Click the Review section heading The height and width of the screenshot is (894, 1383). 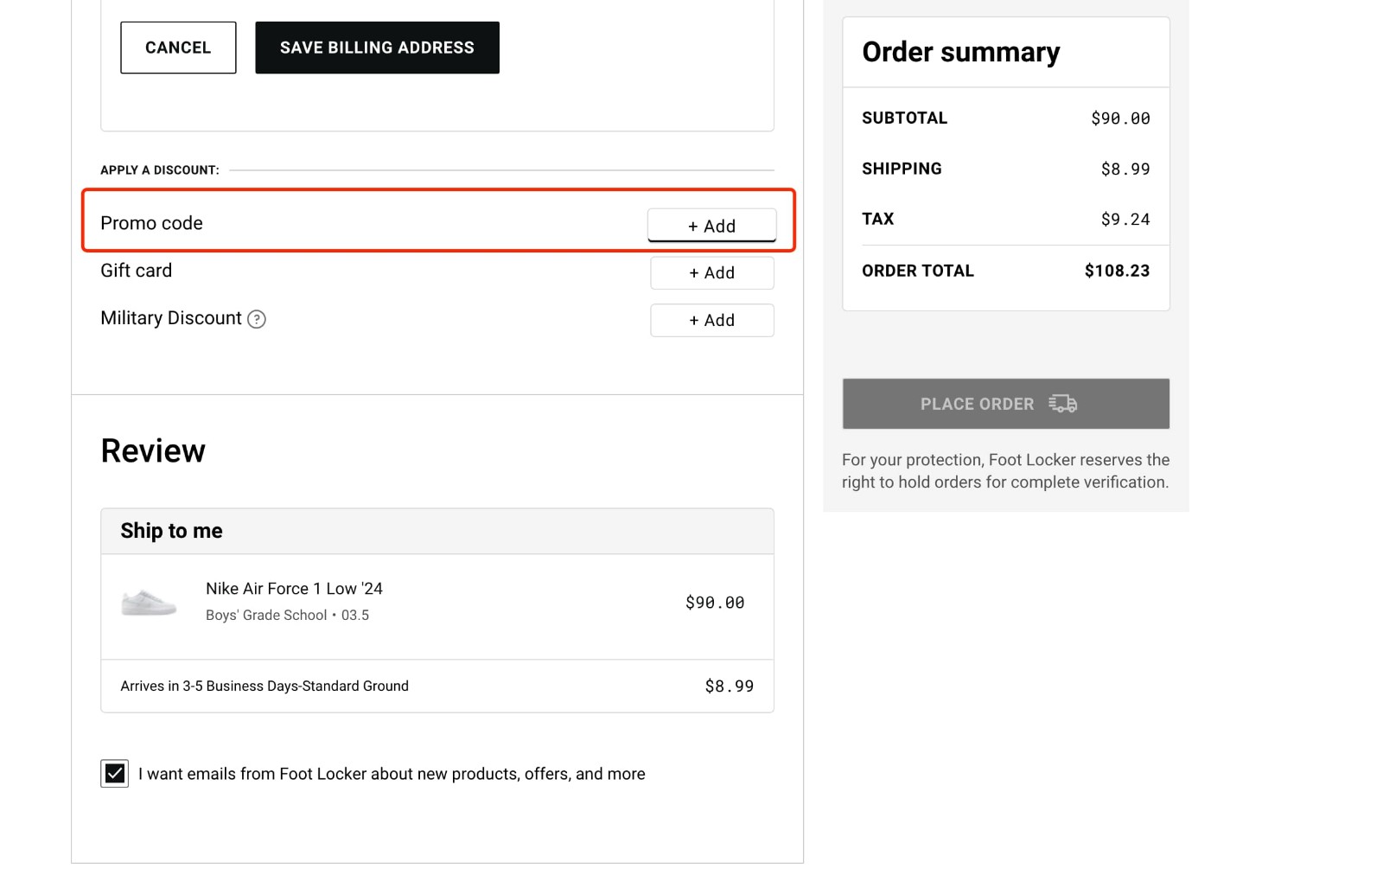click(153, 449)
